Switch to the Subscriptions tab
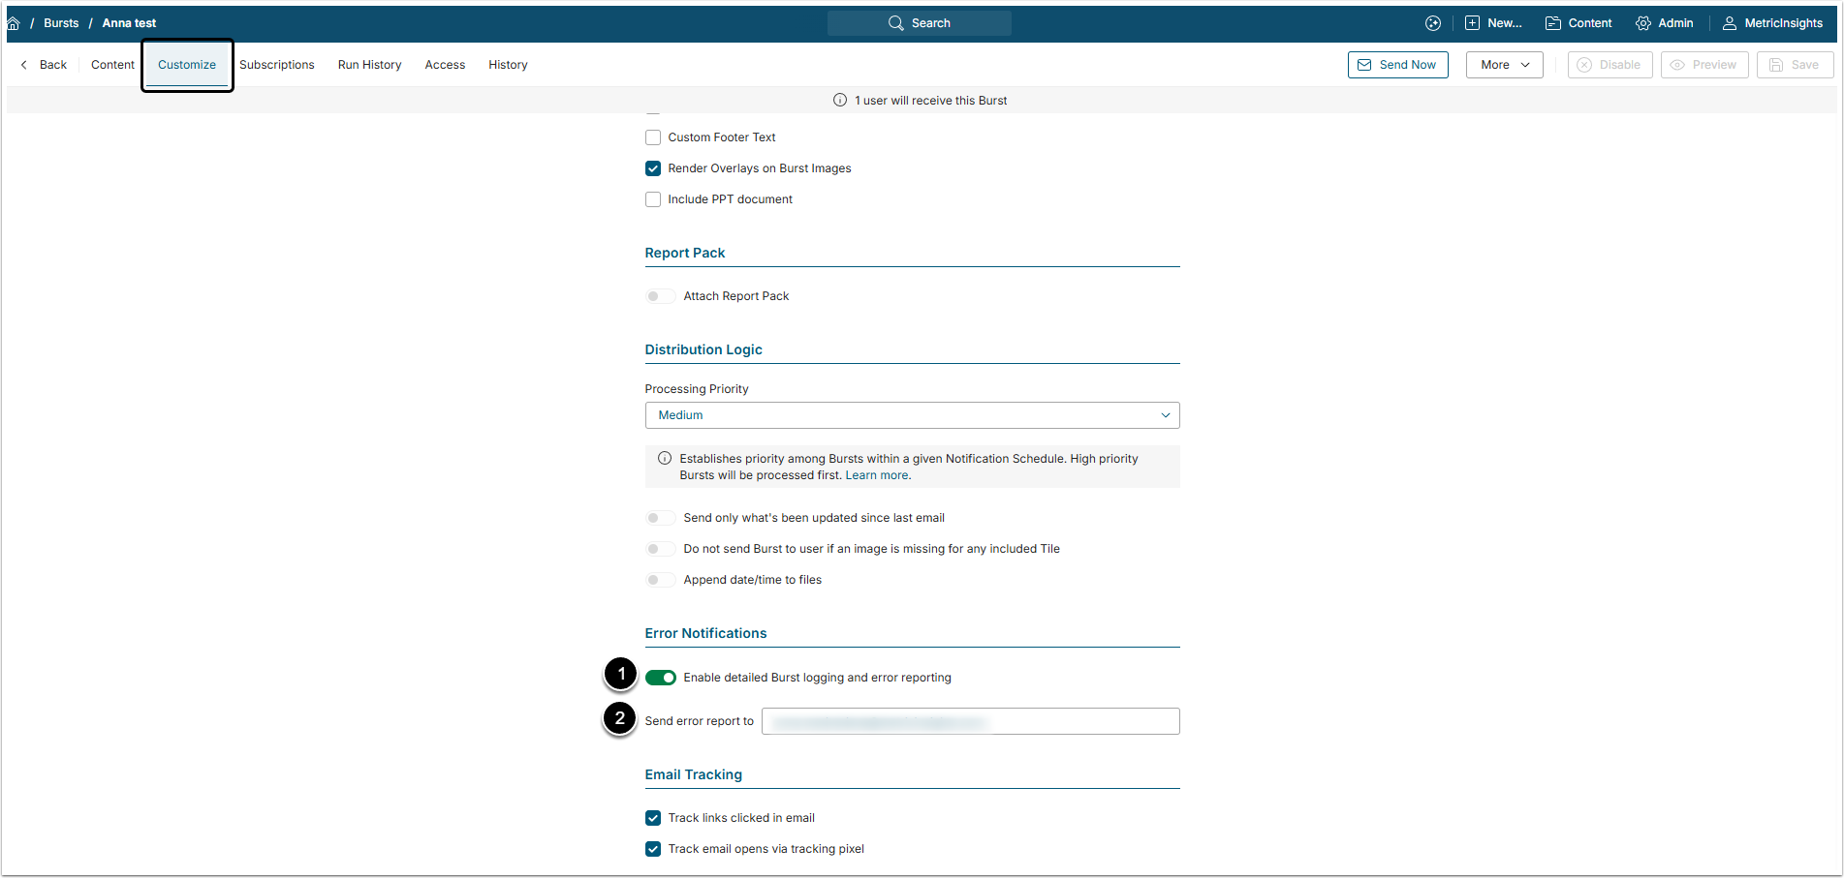 [277, 65]
